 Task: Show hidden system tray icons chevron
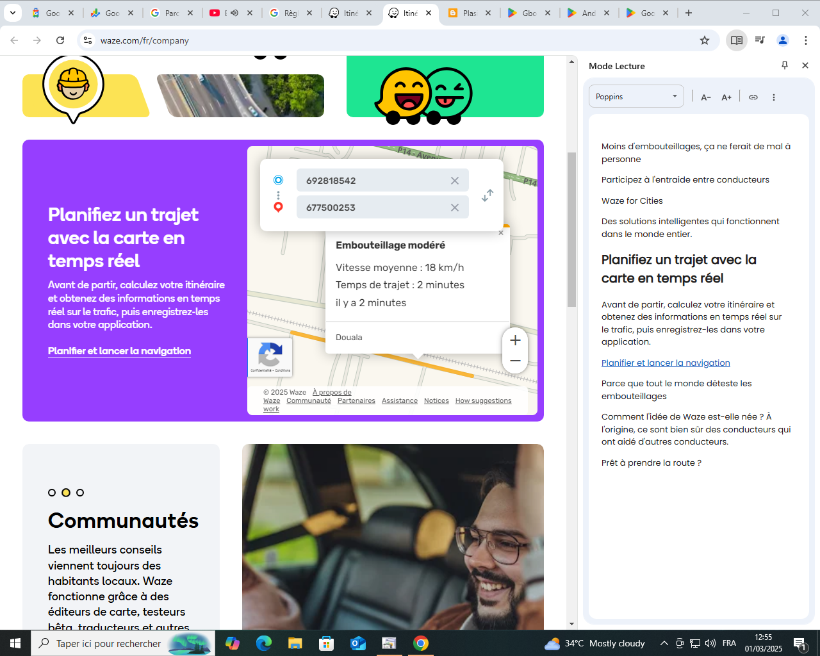click(x=664, y=643)
